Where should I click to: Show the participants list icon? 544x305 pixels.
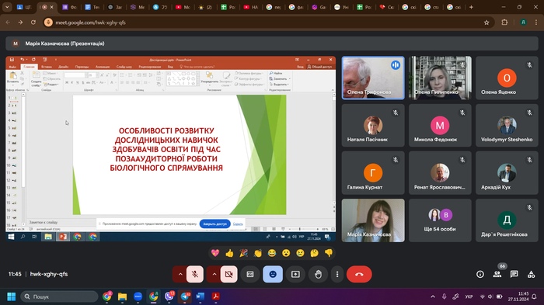tap(497, 274)
